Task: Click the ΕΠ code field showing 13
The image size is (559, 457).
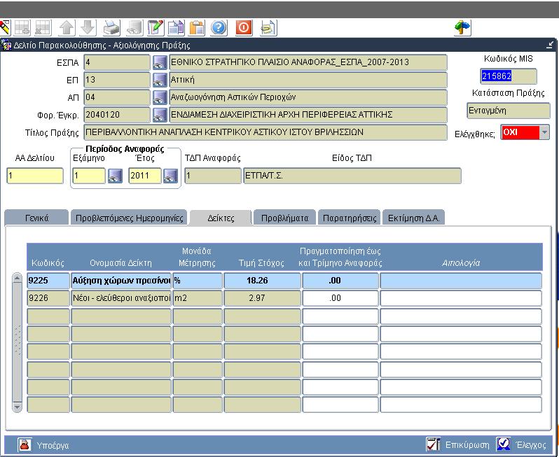Action: pos(117,80)
